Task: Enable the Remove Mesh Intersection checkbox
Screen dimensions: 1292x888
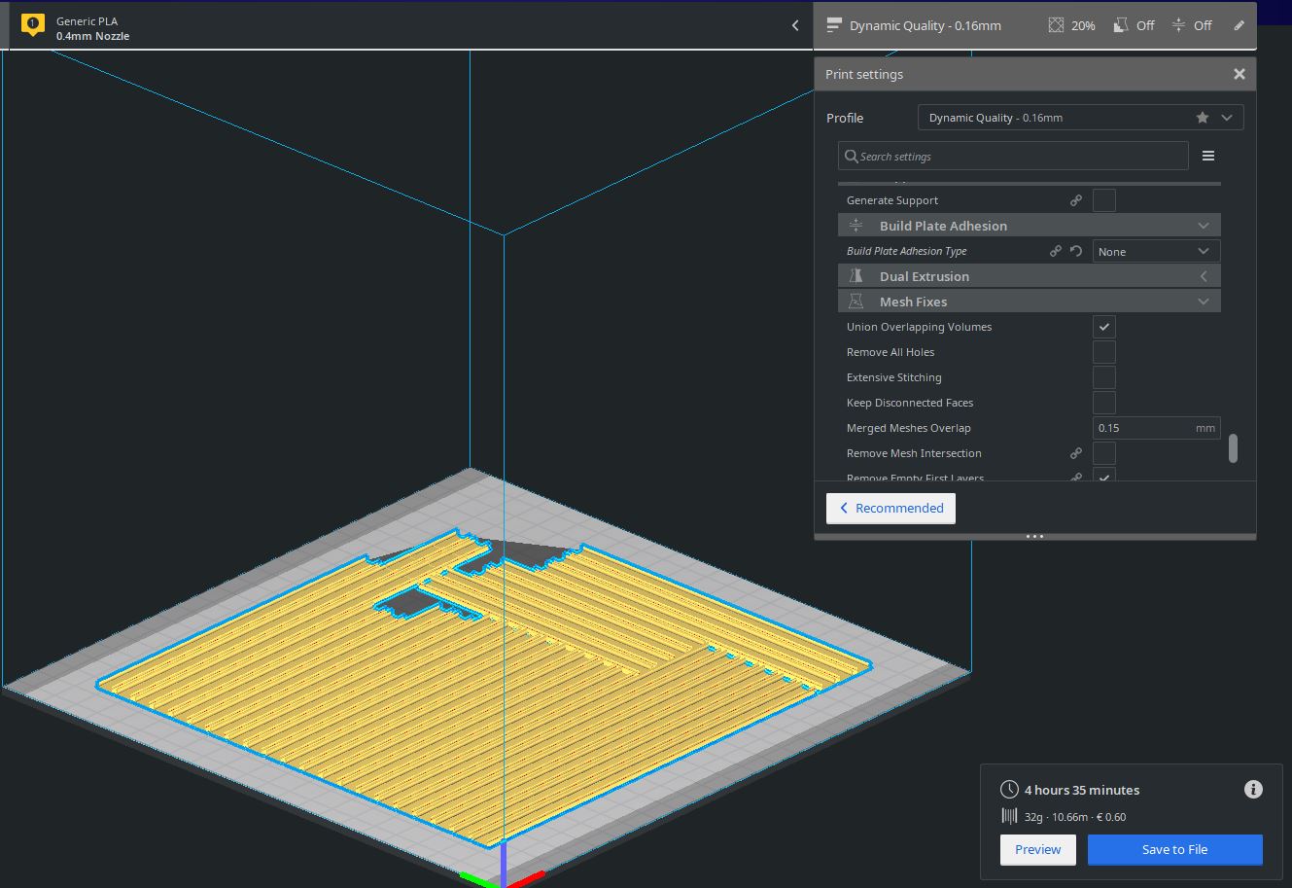Action: coord(1104,453)
